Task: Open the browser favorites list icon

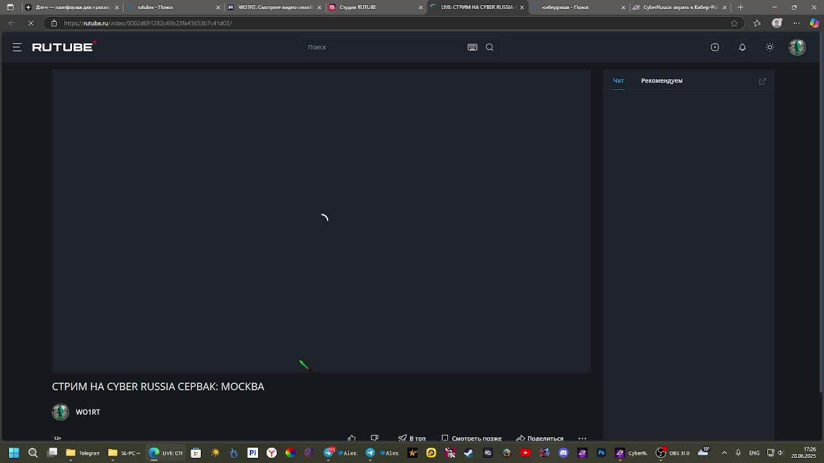Action: click(757, 23)
